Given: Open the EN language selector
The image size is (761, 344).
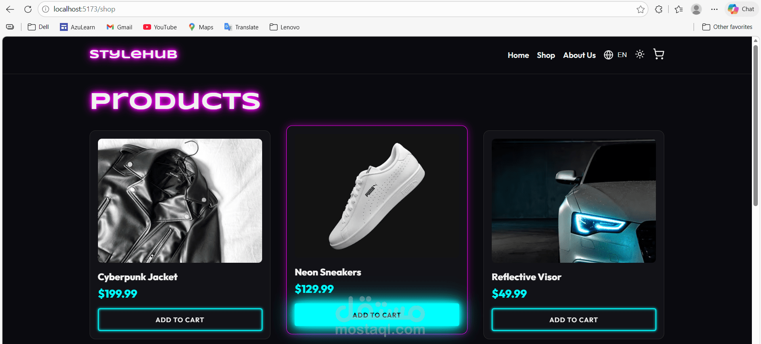Looking at the screenshot, I should [615, 55].
